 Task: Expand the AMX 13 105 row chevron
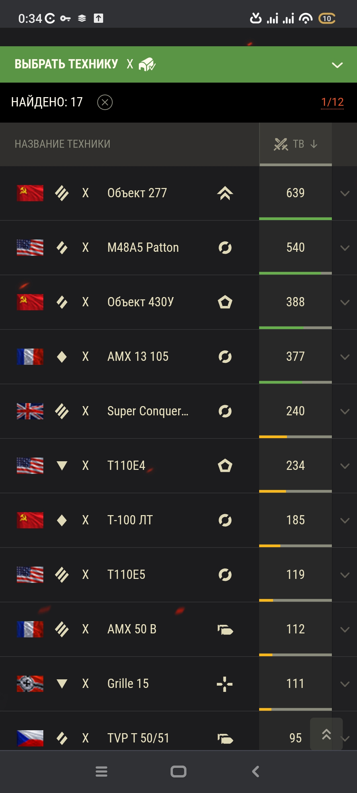pos(345,357)
